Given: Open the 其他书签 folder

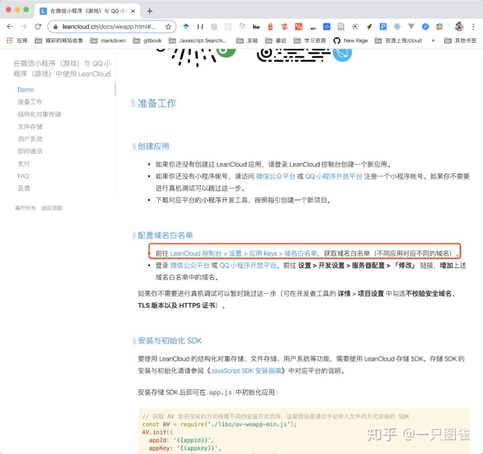Looking at the screenshot, I should tap(460, 40).
